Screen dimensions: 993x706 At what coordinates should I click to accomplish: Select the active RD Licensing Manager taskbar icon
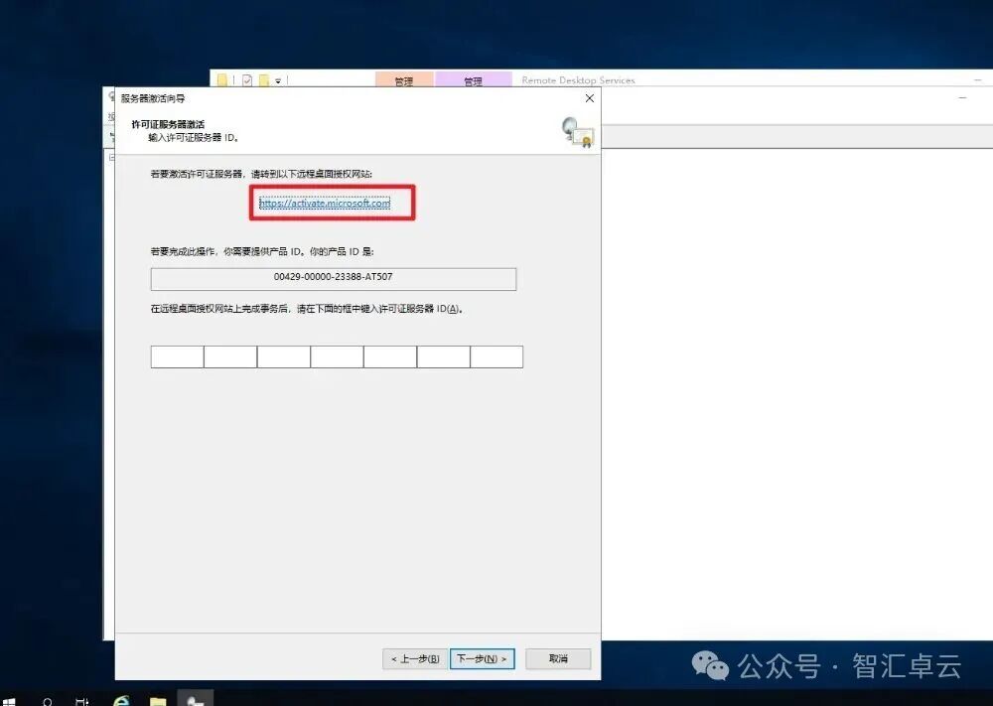tap(195, 698)
